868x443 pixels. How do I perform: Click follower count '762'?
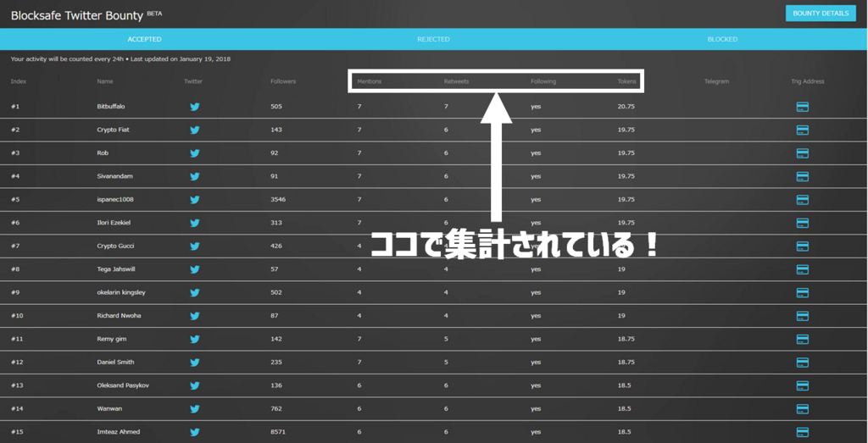(x=276, y=408)
